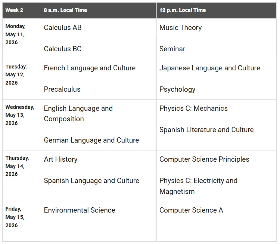Click Japanese Language and Culture
This screenshot has width=280, height=244.
(209, 68)
